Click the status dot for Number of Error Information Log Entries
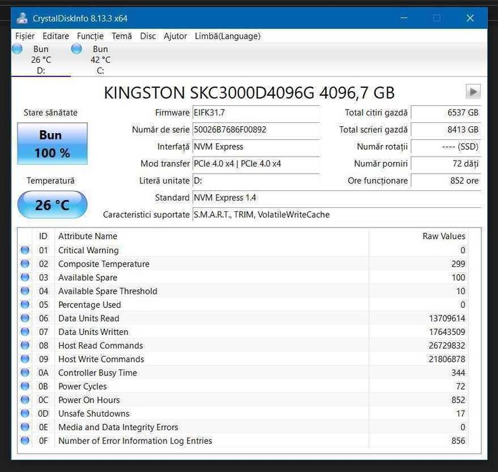The image size is (498, 472). pyautogui.click(x=25, y=440)
